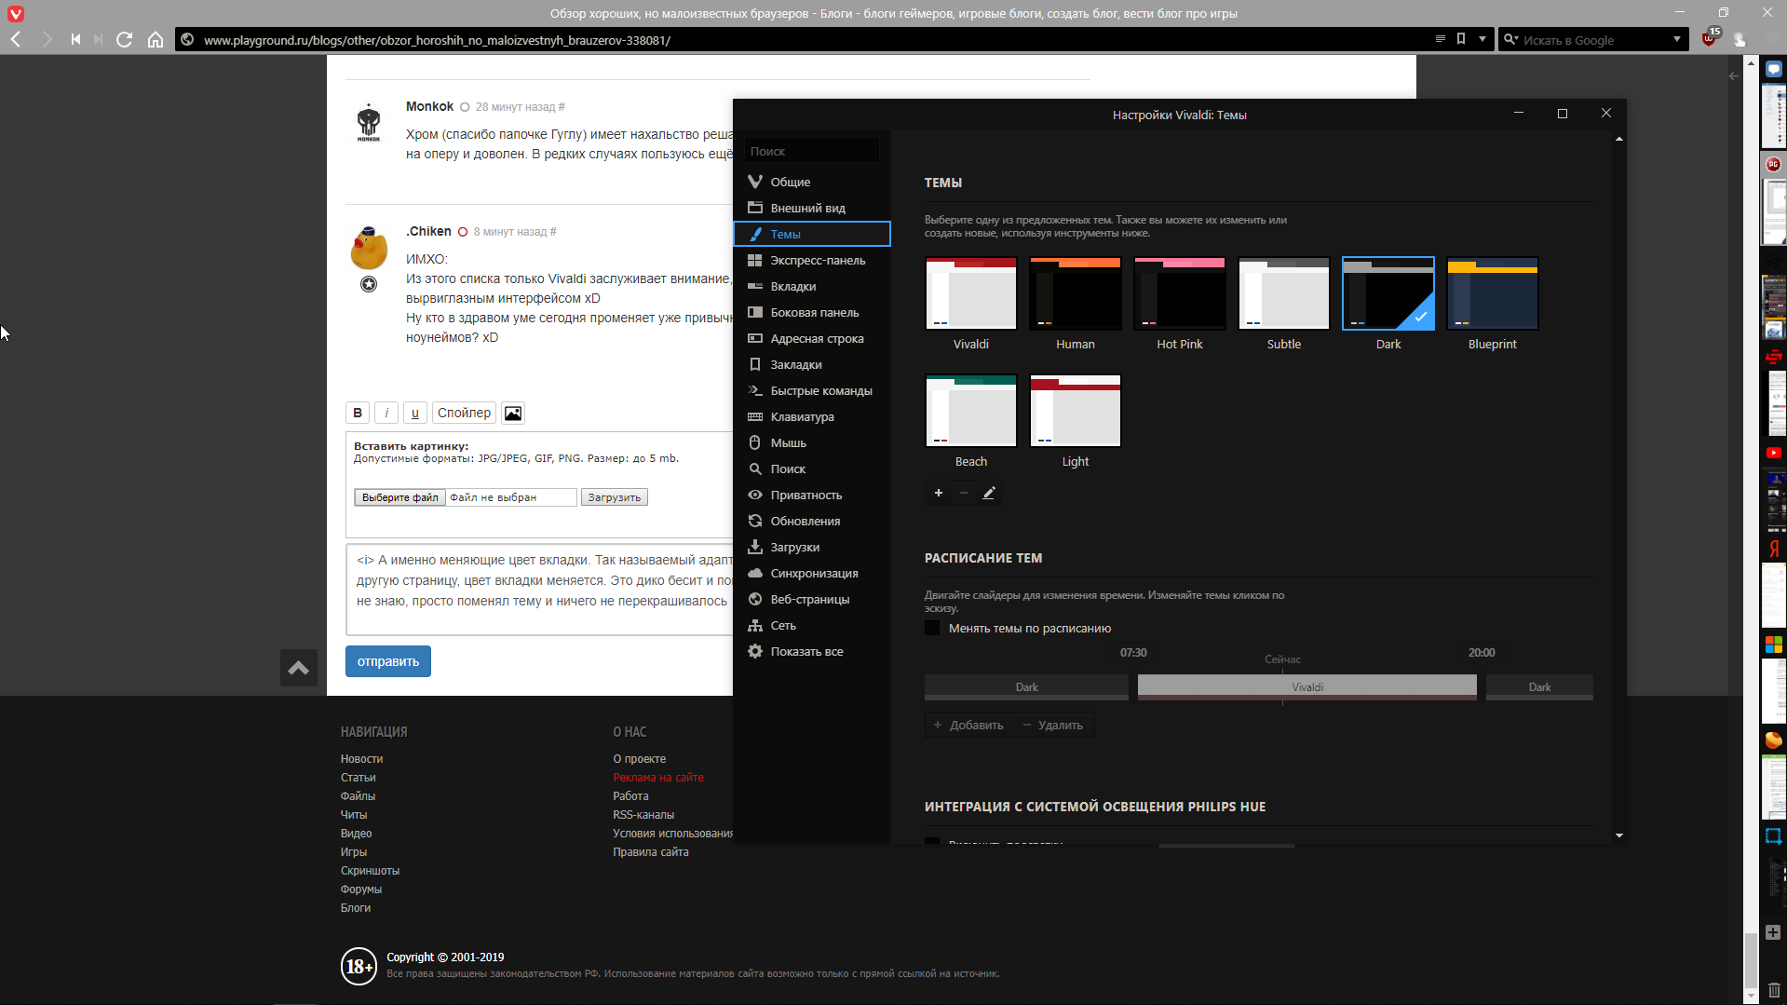Click the отправить submit button
This screenshot has height=1005, width=1787.
click(x=388, y=661)
